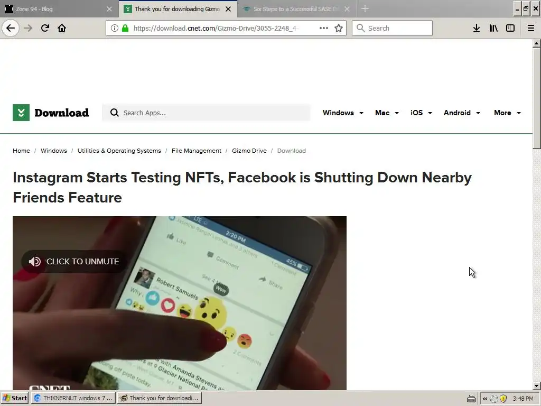Unmute the video with Click to Unmute
The width and height of the screenshot is (541, 406).
(x=74, y=261)
